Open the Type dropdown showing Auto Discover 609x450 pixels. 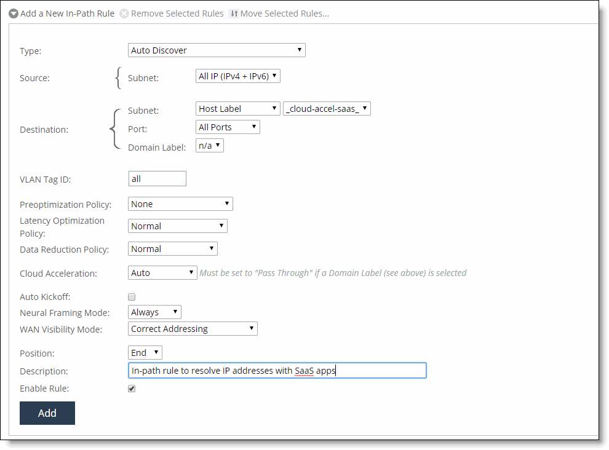click(x=217, y=50)
